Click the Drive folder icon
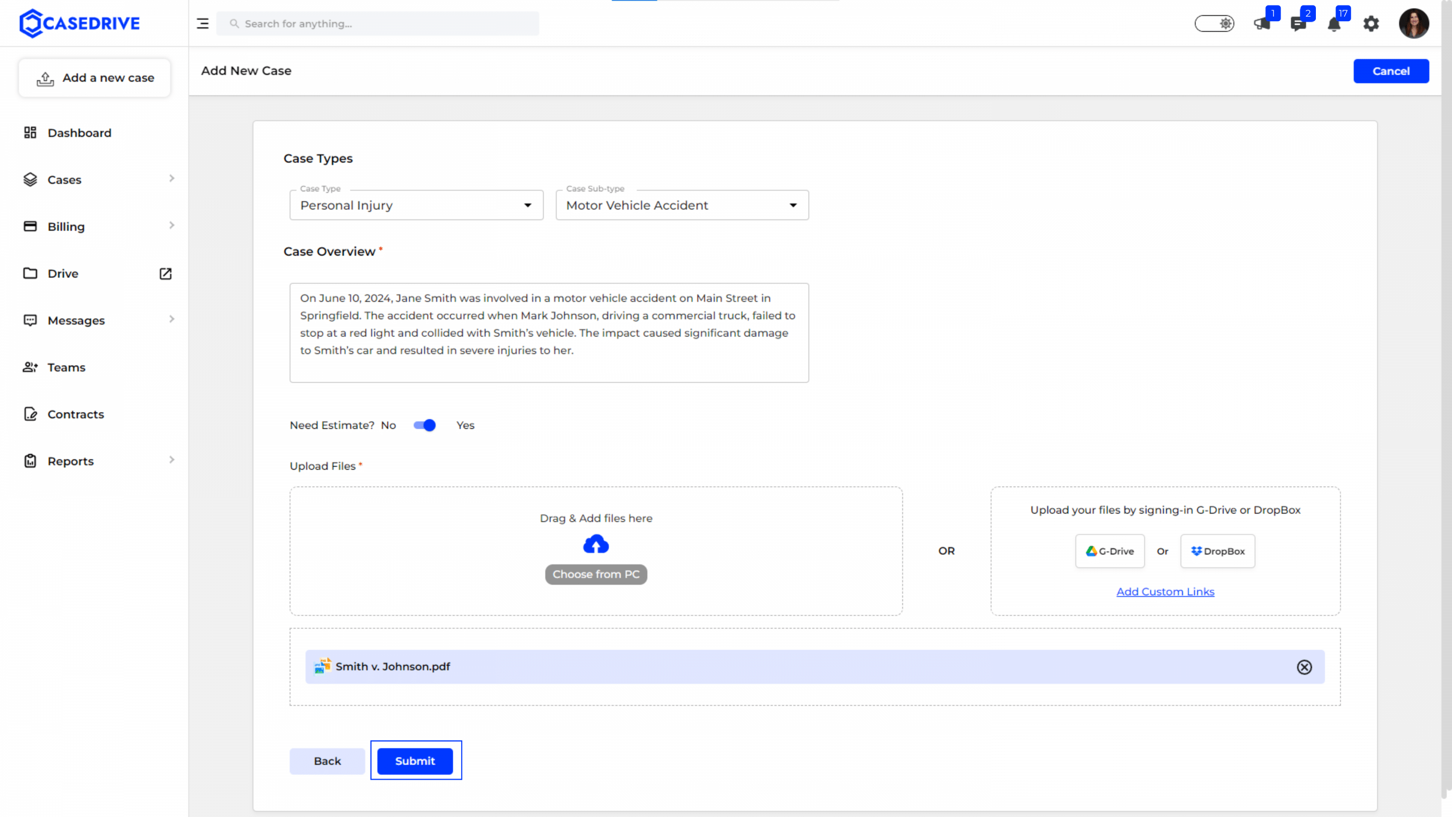The width and height of the screenshot is (1452, 817). 30,273
